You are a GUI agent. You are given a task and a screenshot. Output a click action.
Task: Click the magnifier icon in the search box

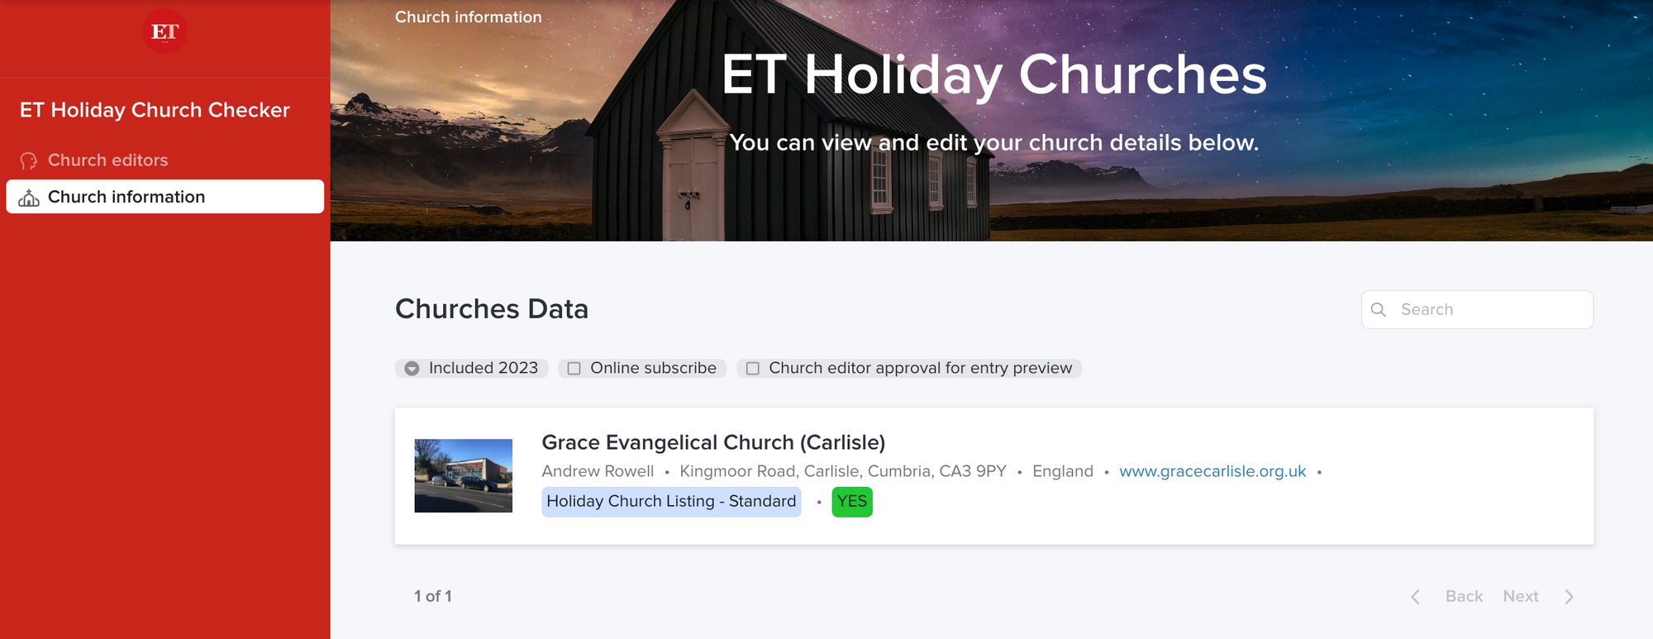click(x=1378, y=309)
